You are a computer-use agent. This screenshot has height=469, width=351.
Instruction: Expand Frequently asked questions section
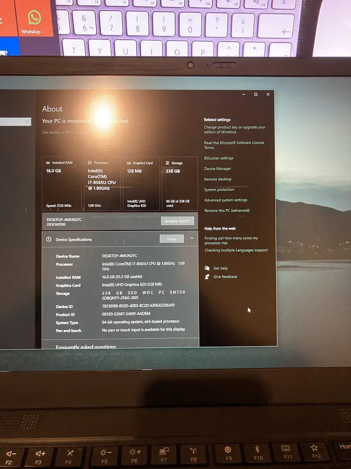pyautogui.click(x=86, y=347)
